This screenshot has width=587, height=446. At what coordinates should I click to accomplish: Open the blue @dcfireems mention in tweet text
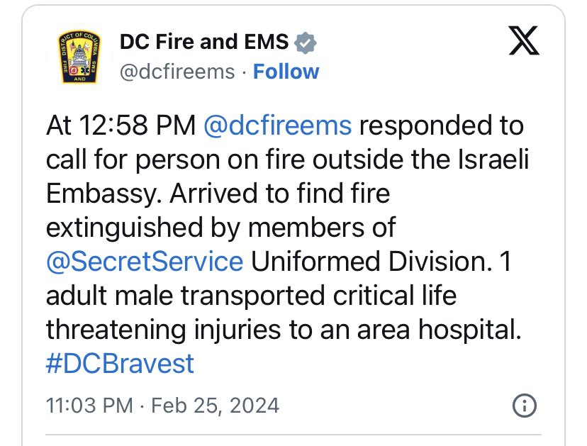pos(278,126)
